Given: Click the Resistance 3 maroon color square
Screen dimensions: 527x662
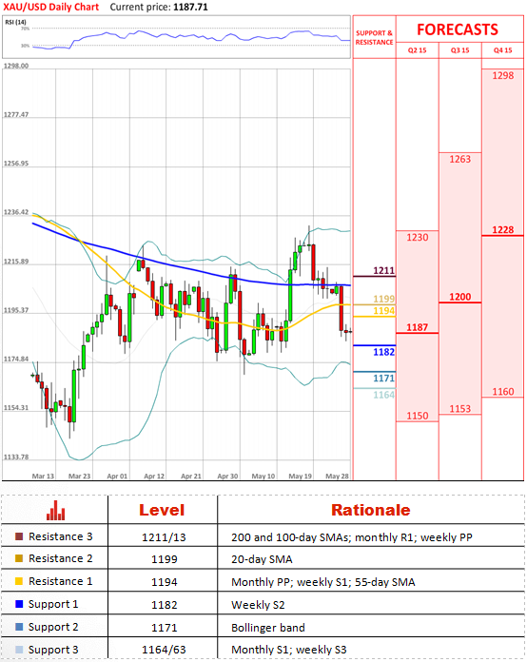Looking at the screenshot, I should point(19,536).
